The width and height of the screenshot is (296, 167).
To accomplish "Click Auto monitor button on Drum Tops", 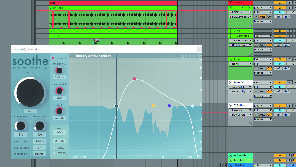I will tap(262, 17).
